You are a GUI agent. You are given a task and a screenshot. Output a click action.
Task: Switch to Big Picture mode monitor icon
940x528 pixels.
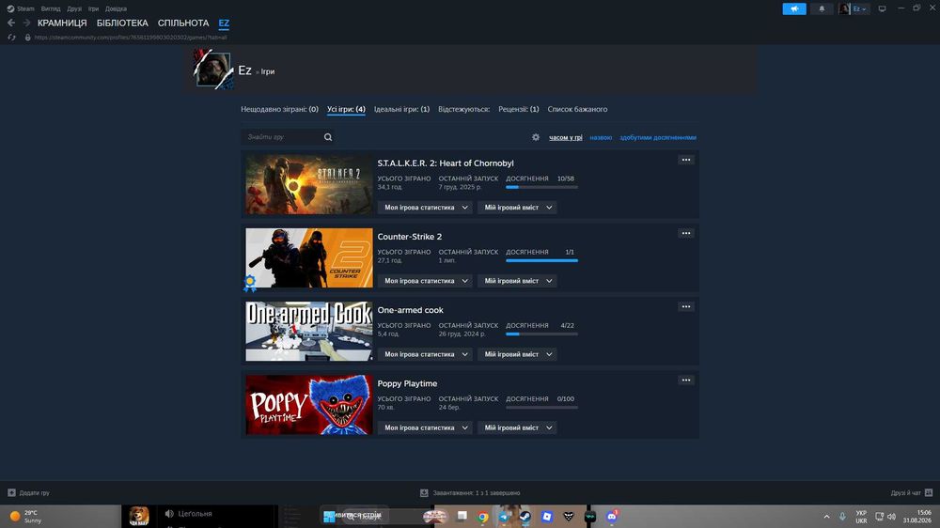coord(882,8)
